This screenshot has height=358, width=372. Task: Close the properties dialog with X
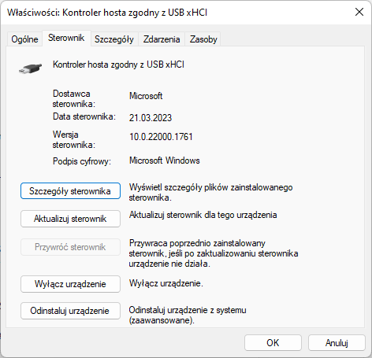coord(359,12)
